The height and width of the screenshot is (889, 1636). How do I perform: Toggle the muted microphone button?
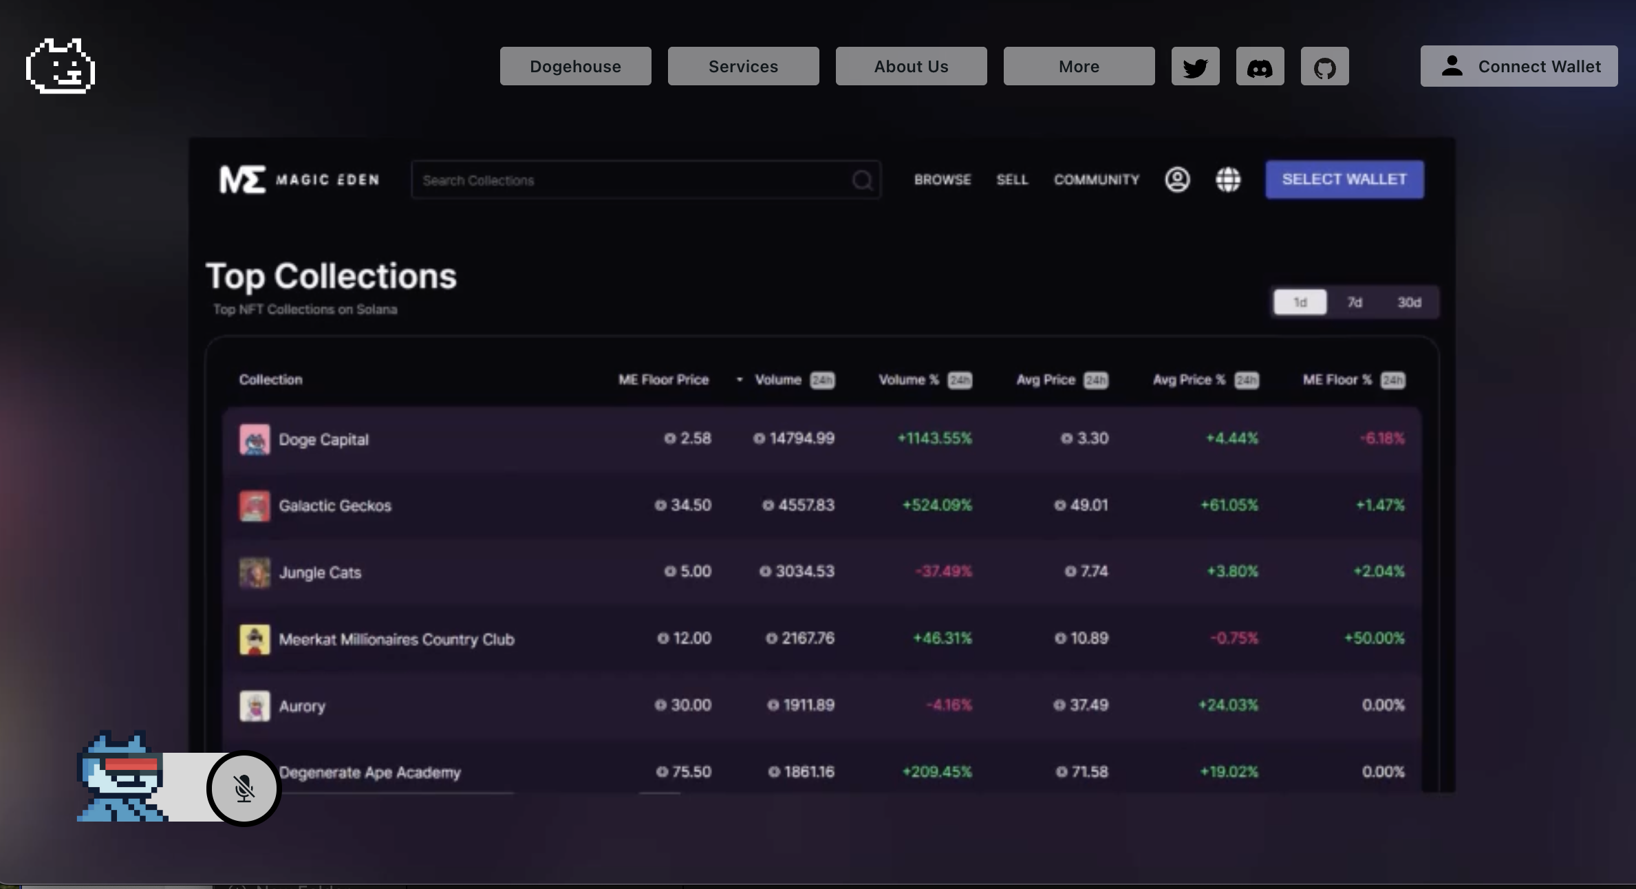(x=244, y=788)
